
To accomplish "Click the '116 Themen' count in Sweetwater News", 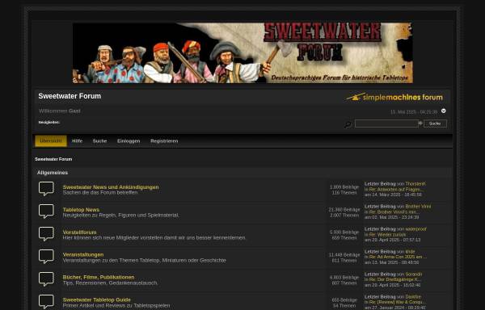I will tap(344, 193).
